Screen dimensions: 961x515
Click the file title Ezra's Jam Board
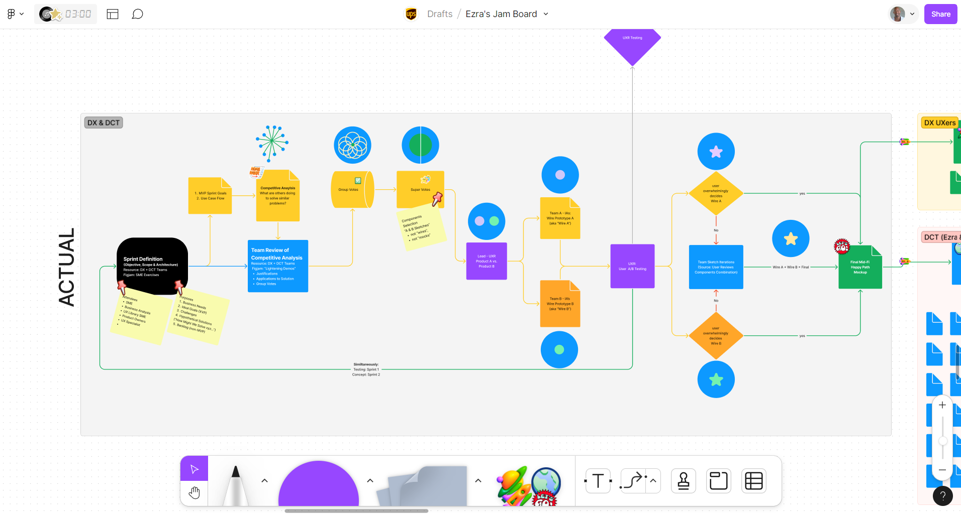coord(501,14)
